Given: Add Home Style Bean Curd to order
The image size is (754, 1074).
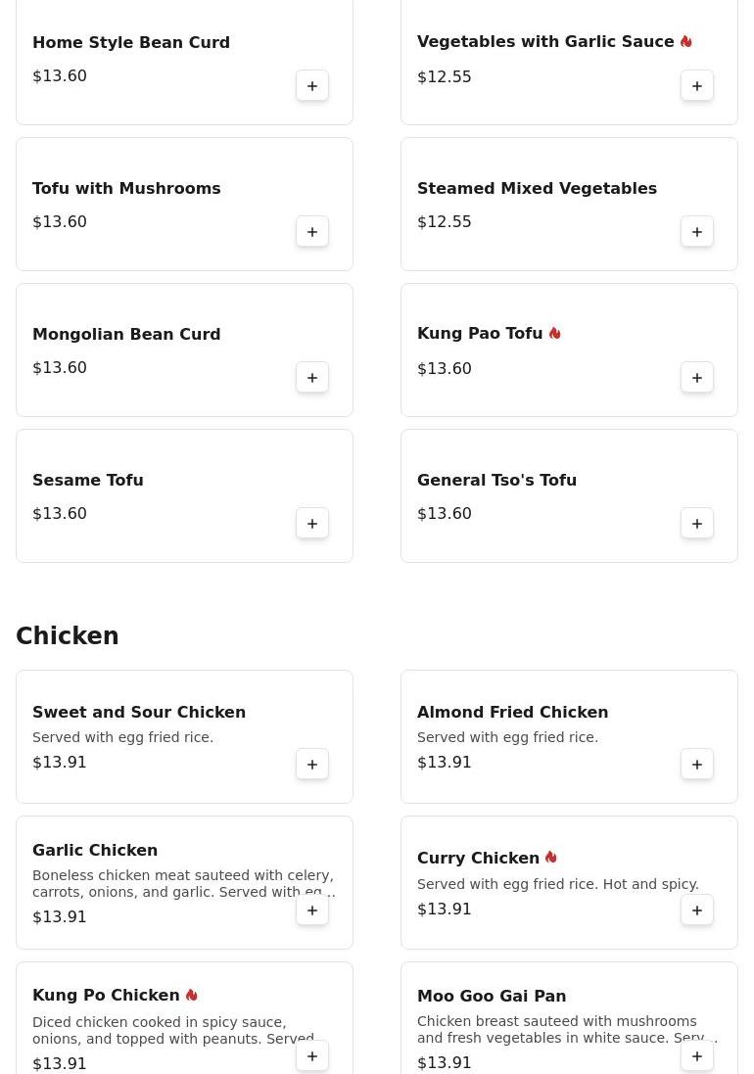Looking at the screenshot, I should (x=312, y=85).
